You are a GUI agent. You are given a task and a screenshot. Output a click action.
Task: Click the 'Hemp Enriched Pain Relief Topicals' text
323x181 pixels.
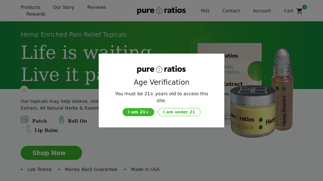coord(74,35)
